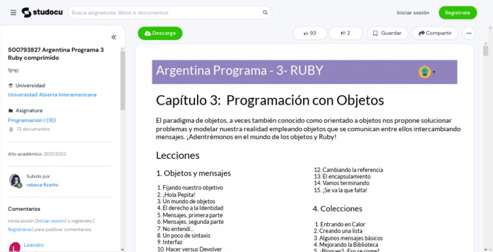Screen dimensions: 493x252
Task: Click 'Capítulo 3: Programación con Objetos' heading
Action: (x=270, y=100)
